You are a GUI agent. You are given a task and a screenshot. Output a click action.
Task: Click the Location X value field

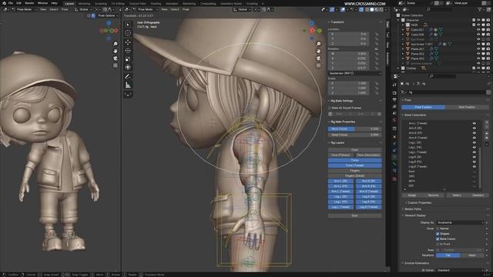coord(348,34)
